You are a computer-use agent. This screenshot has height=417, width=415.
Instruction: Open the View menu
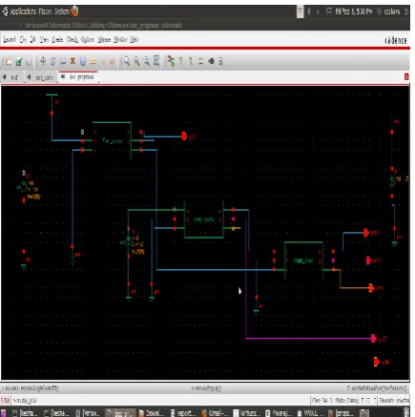coord(44,39)
